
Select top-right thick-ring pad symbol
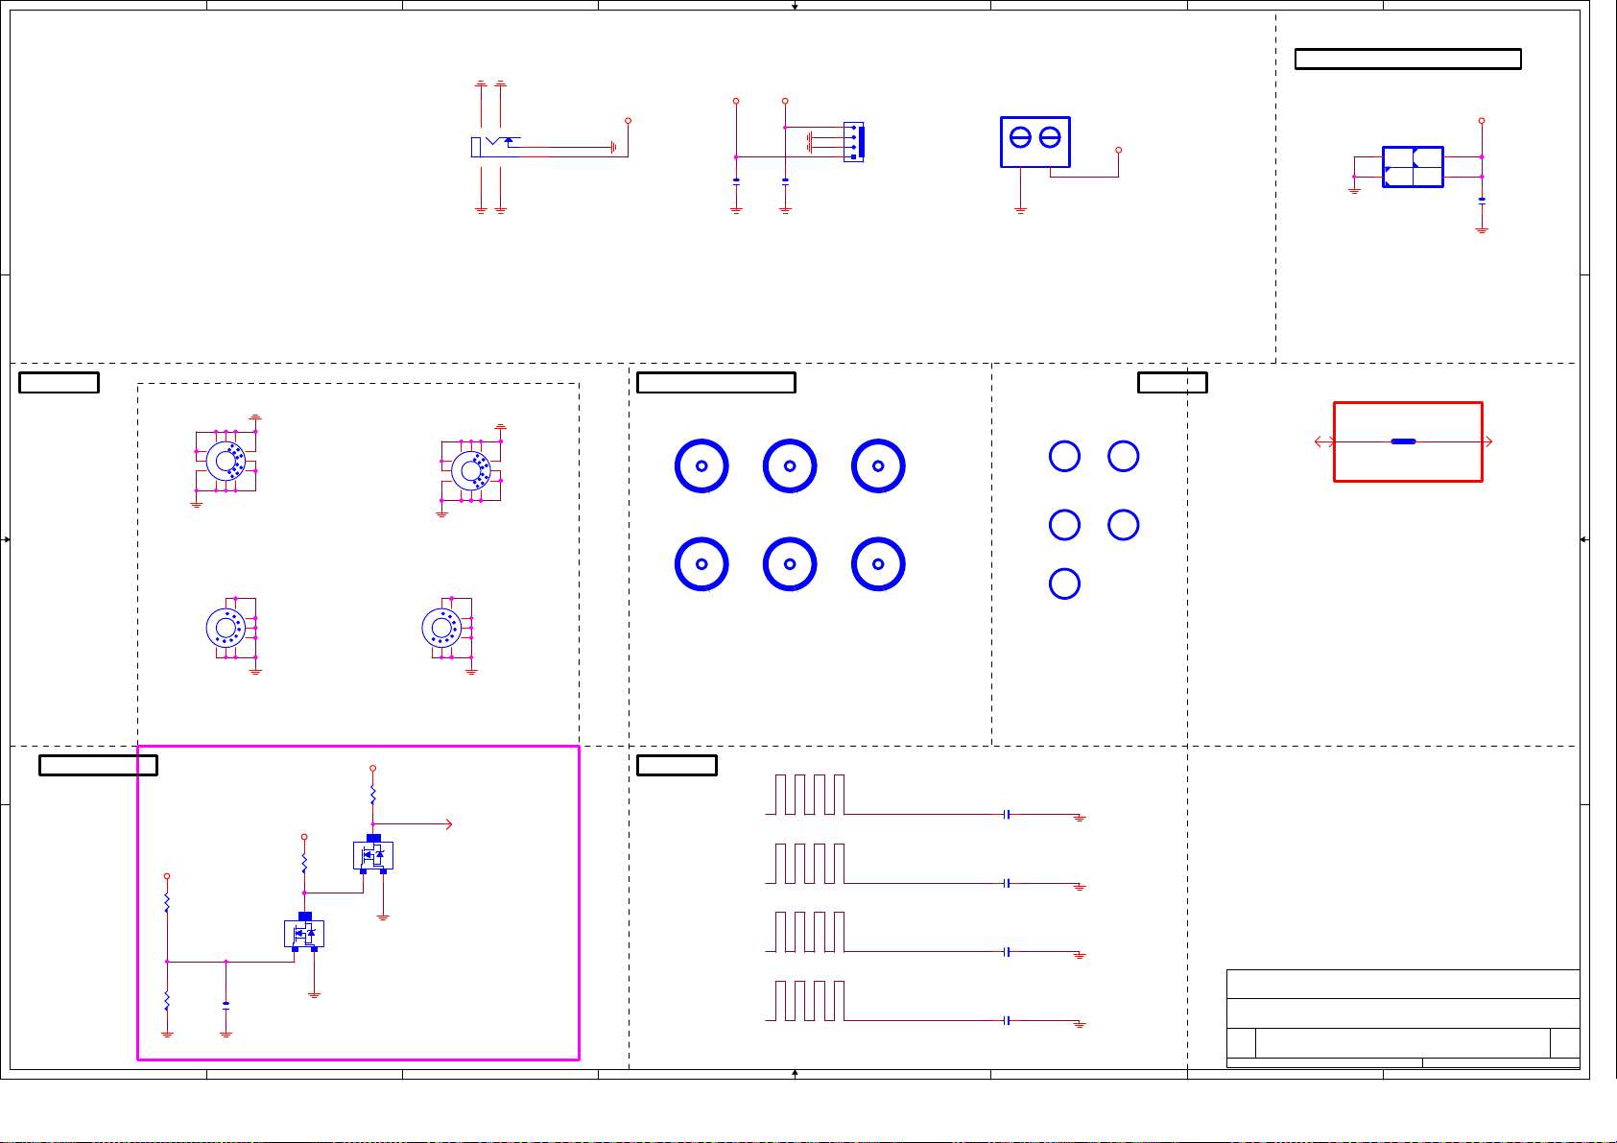point(878,465)
